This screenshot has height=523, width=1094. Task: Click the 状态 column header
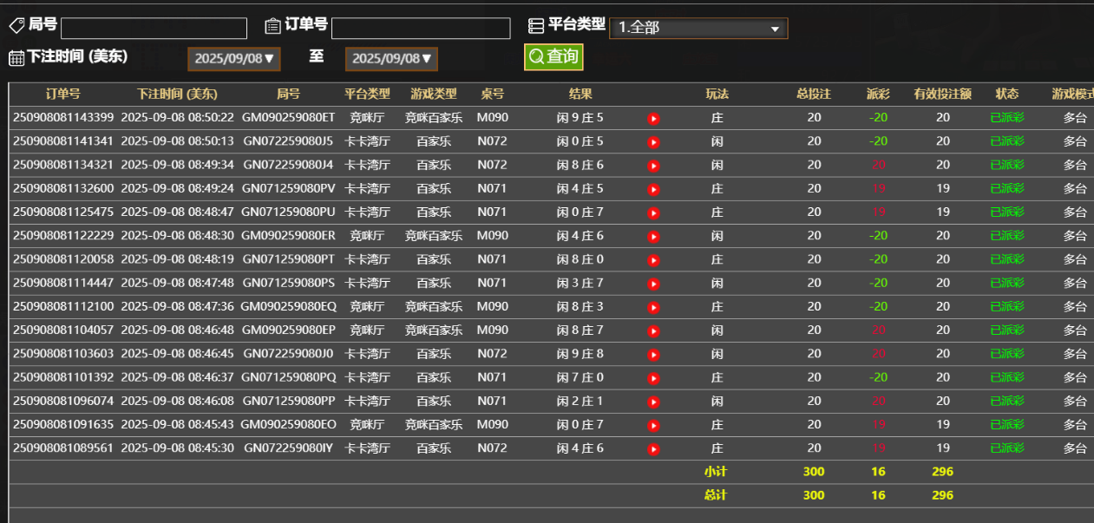tap(1007, 95)
